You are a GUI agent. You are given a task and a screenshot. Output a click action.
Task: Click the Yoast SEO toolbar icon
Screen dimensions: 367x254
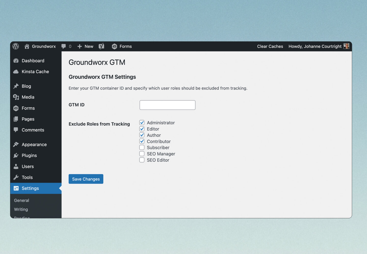101,46
